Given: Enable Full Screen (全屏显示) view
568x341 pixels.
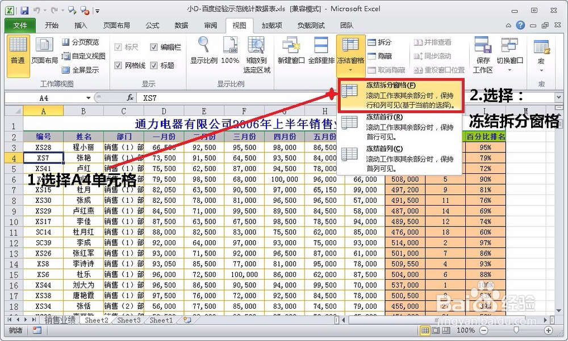Looking at the screenshot, I should 80,70.
